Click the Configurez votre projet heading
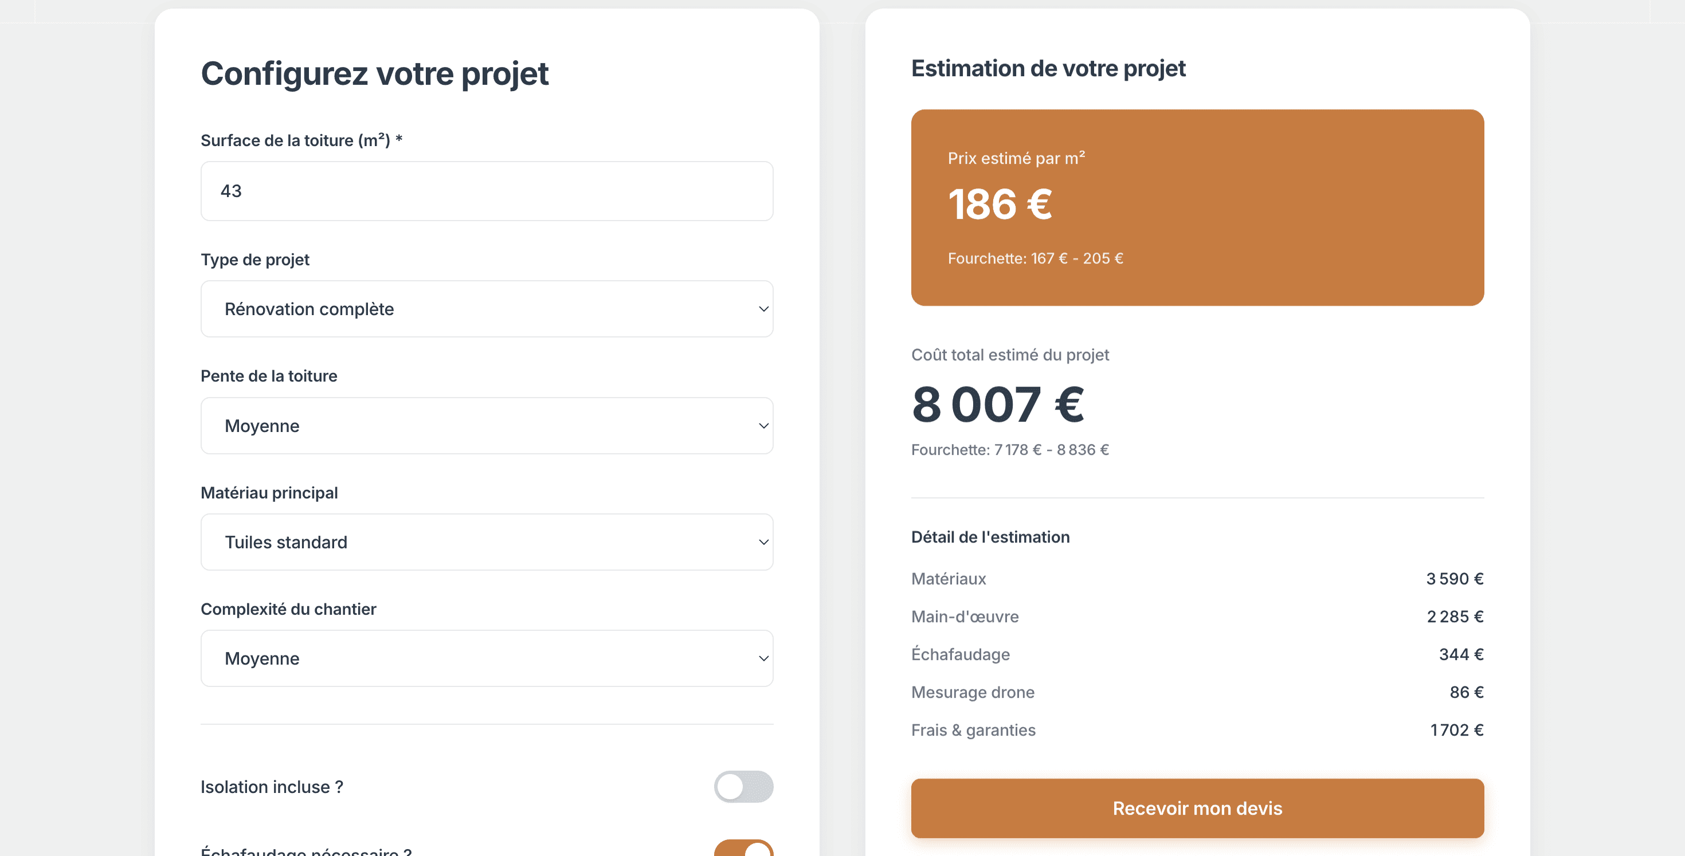Viewport: 1685px width, 856px height. pyautogui.click(x=374, y=73)
